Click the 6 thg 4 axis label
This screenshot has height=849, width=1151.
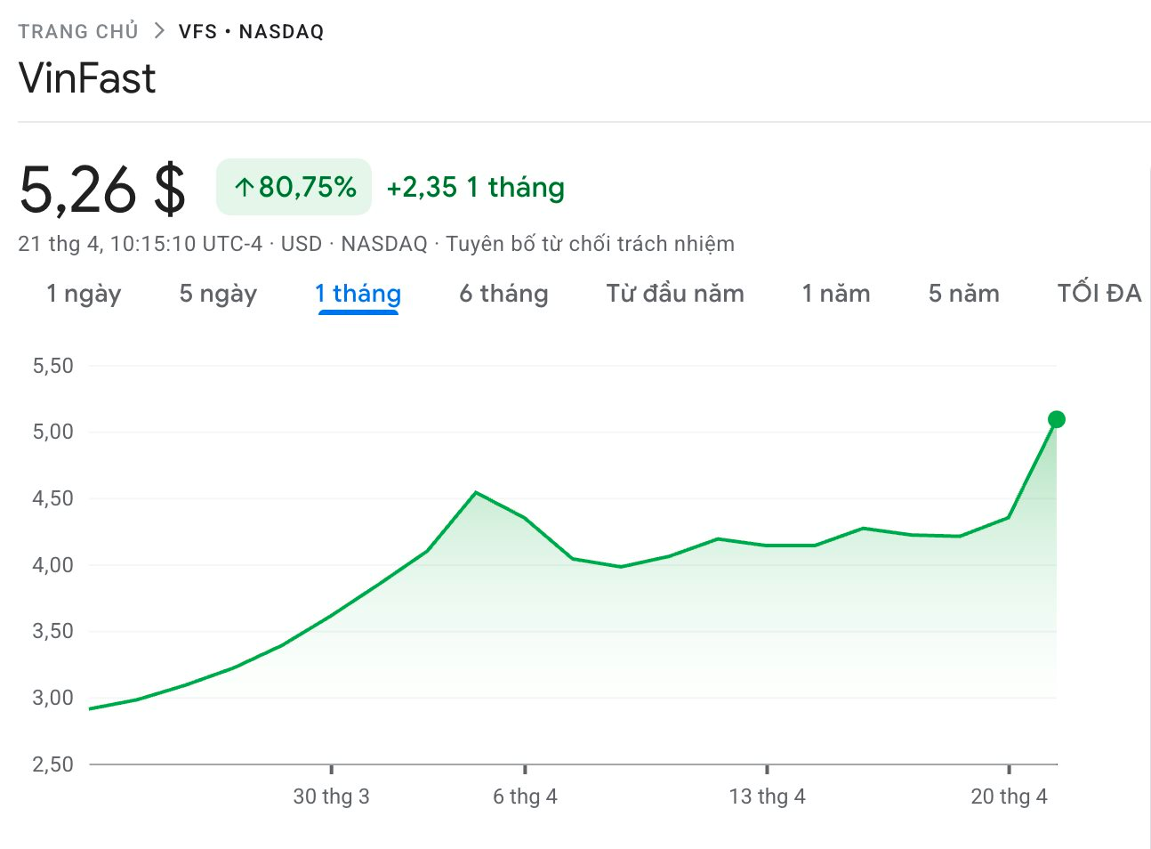point(525,796)
